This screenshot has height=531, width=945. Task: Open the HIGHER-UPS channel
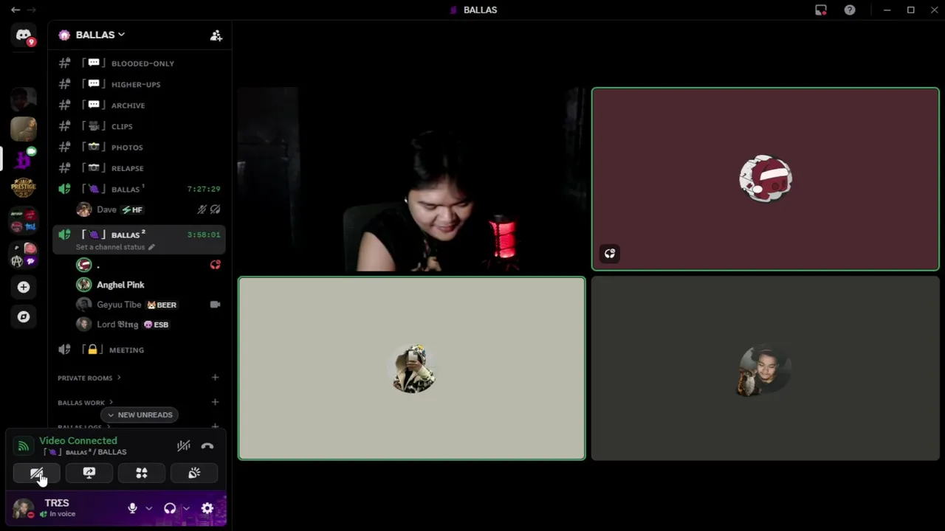tap(139, 84)
